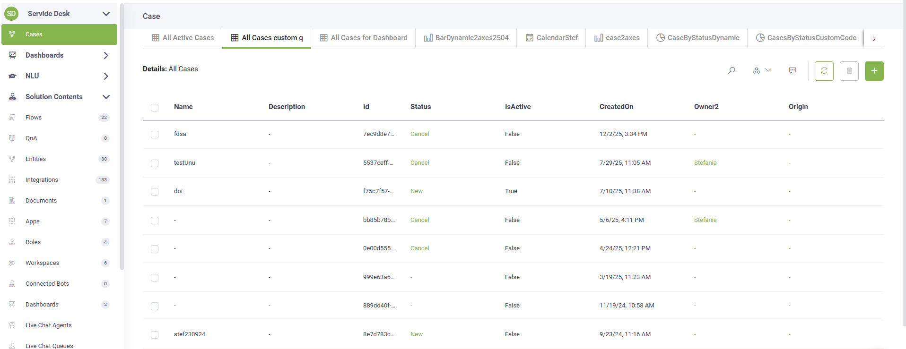The width and height of the screenshot is (906, 349).
Task: Collapse the Solution Contents section
Action: pos(106,97)
